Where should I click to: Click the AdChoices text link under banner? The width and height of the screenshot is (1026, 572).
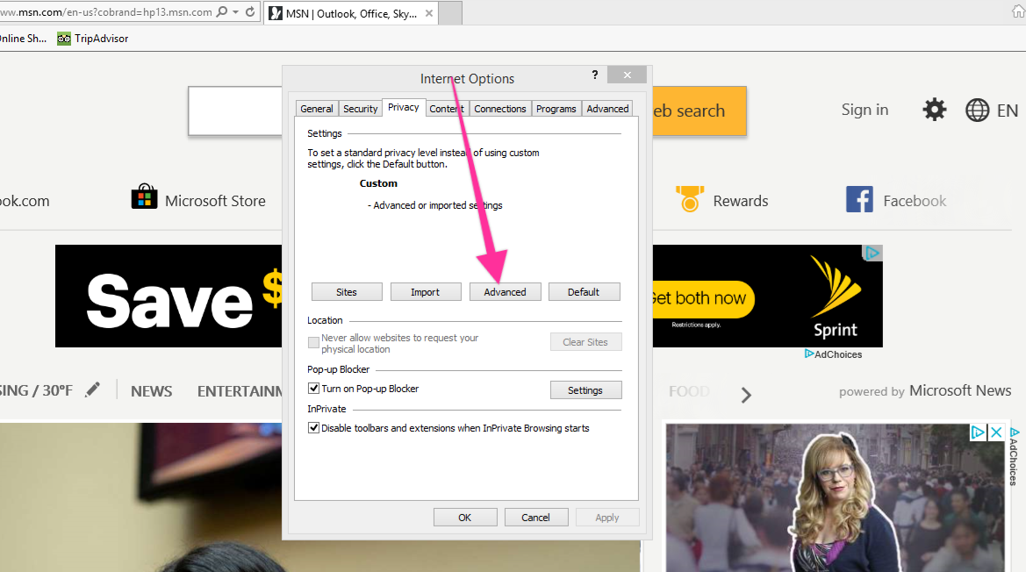coord(838,354)
